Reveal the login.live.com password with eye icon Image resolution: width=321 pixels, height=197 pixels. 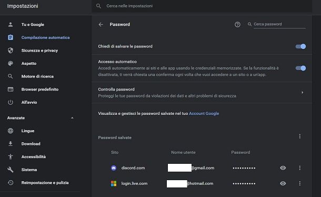(283, 183)
